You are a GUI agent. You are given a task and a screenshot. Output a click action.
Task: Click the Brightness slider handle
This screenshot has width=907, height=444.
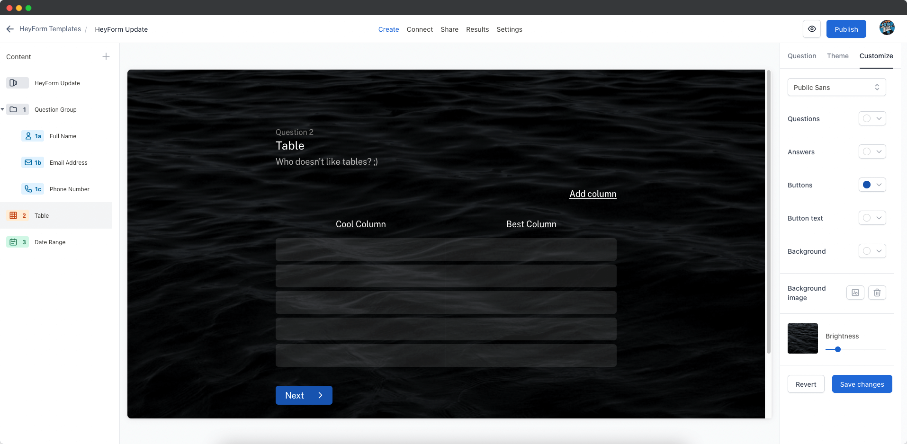pyautogui.click(x=838, y=349)
